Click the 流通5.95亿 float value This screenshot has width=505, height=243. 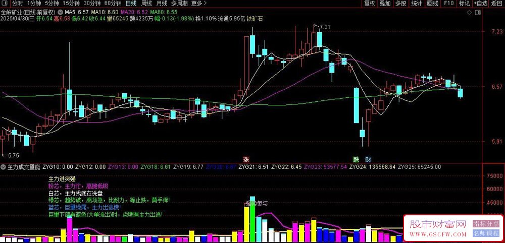tap(232, 19)
